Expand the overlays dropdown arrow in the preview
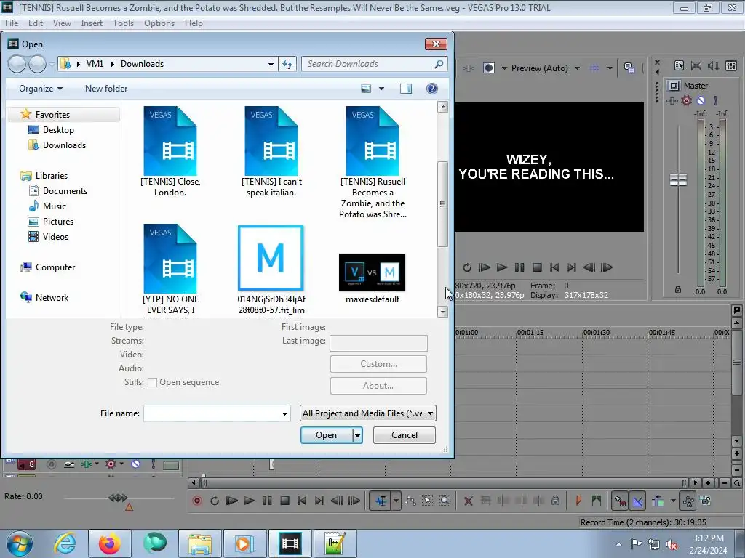This screenshot has width=745, height=558. point(610,68)
